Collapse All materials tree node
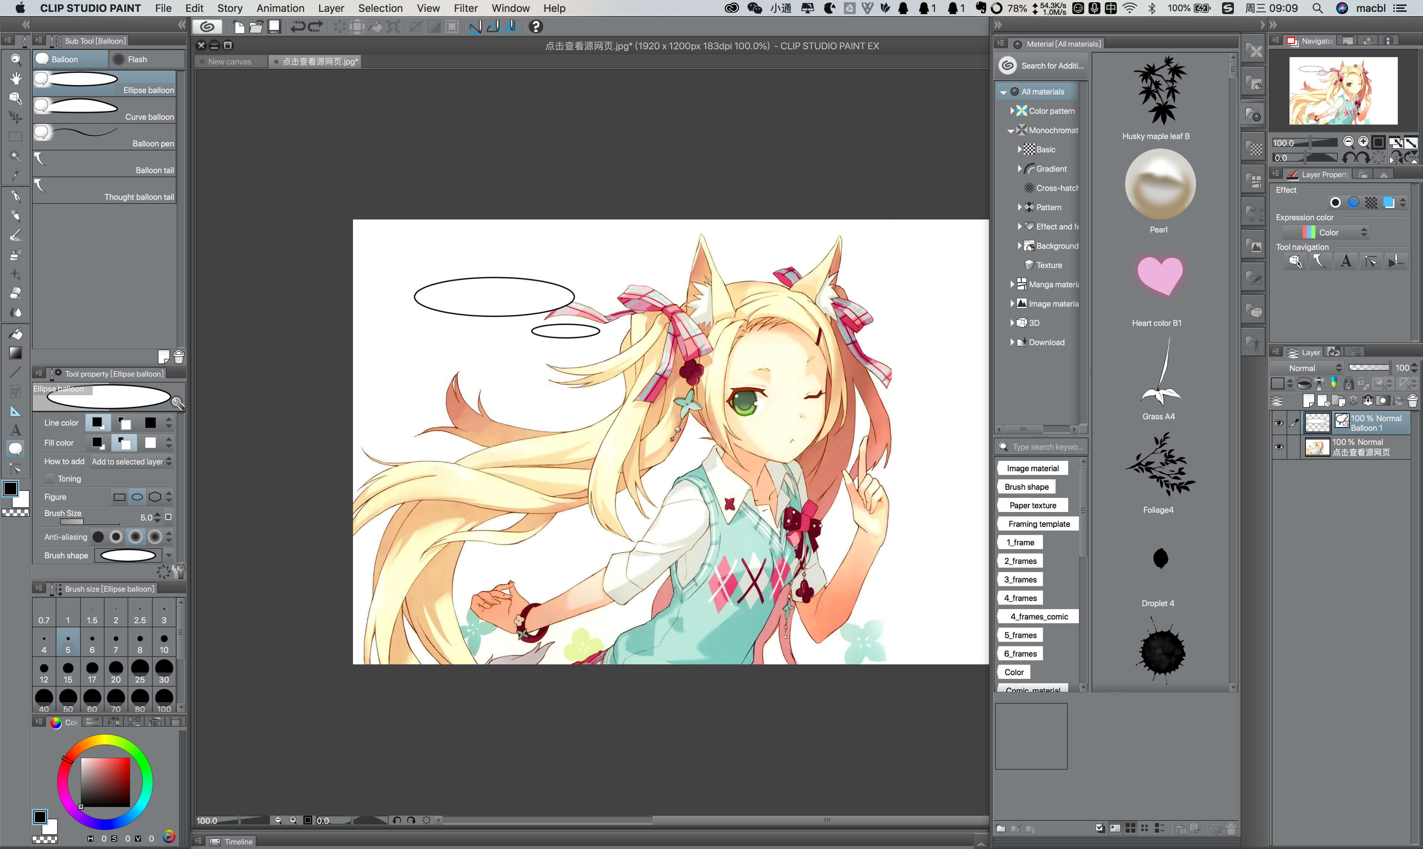The image size is (1423, 849). [x=1004, y=92]
